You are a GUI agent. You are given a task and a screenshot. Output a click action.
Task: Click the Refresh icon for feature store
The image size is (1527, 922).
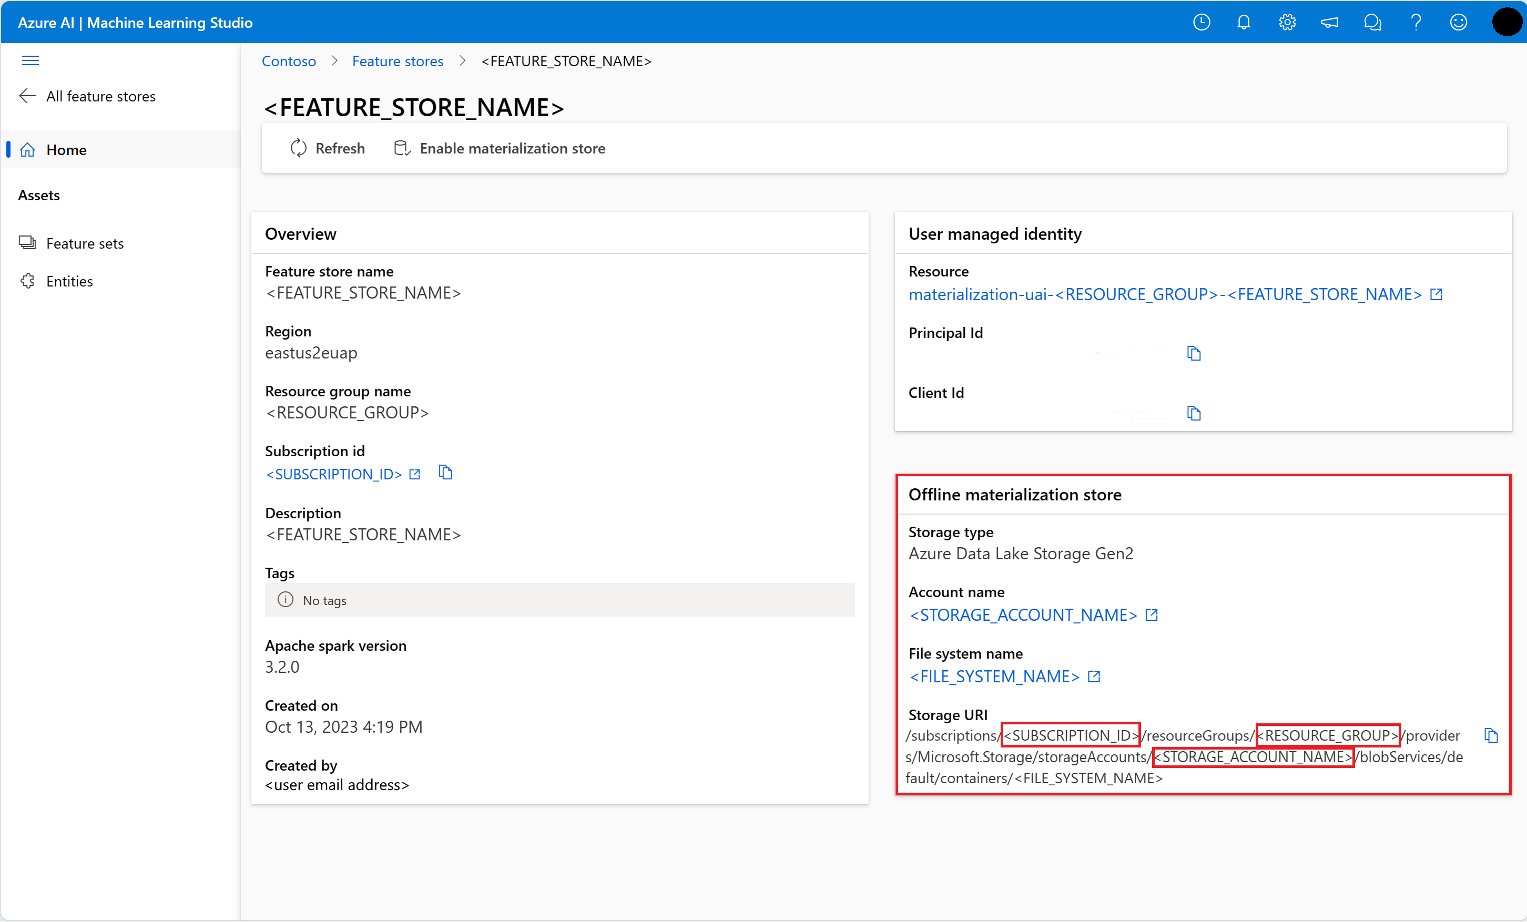click(298, 148)
